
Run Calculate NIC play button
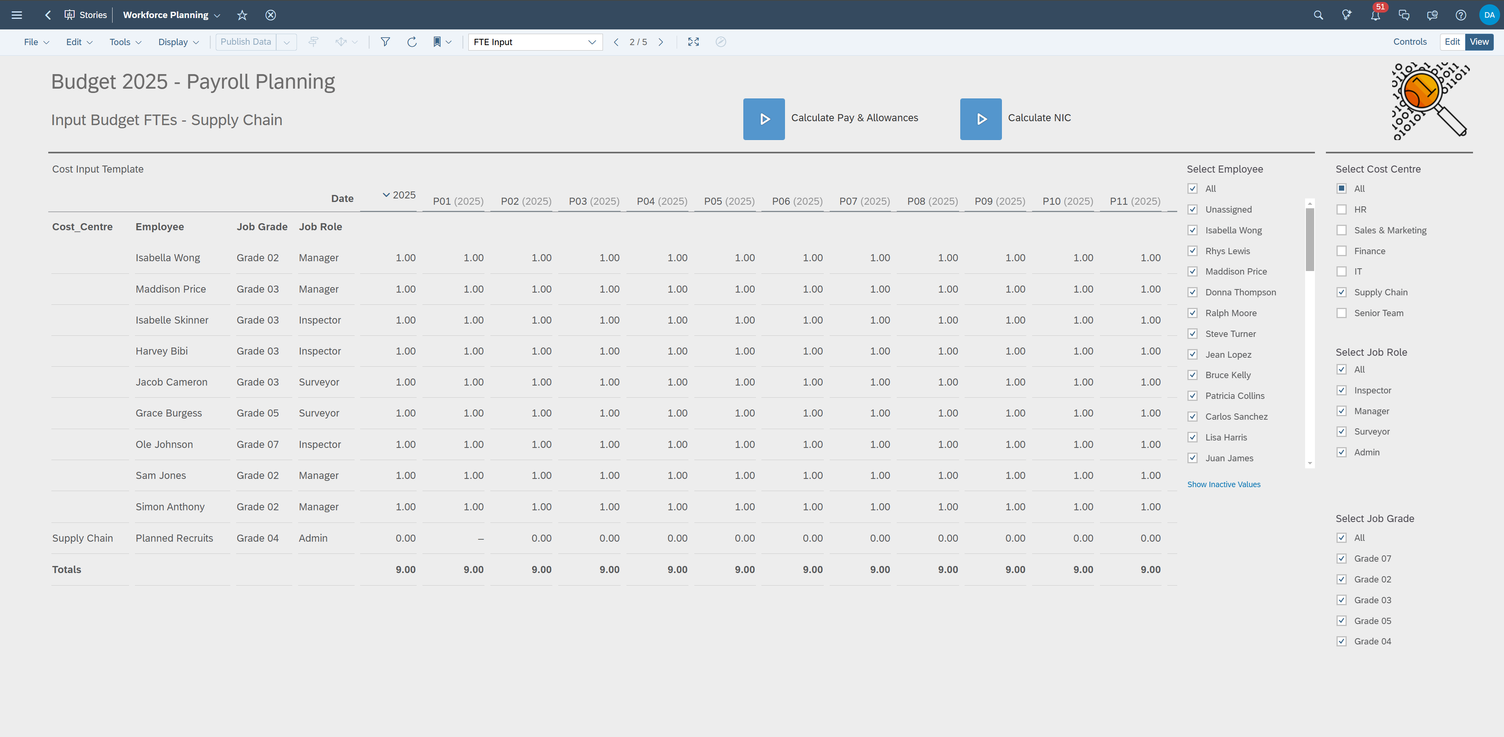[981, 119]
